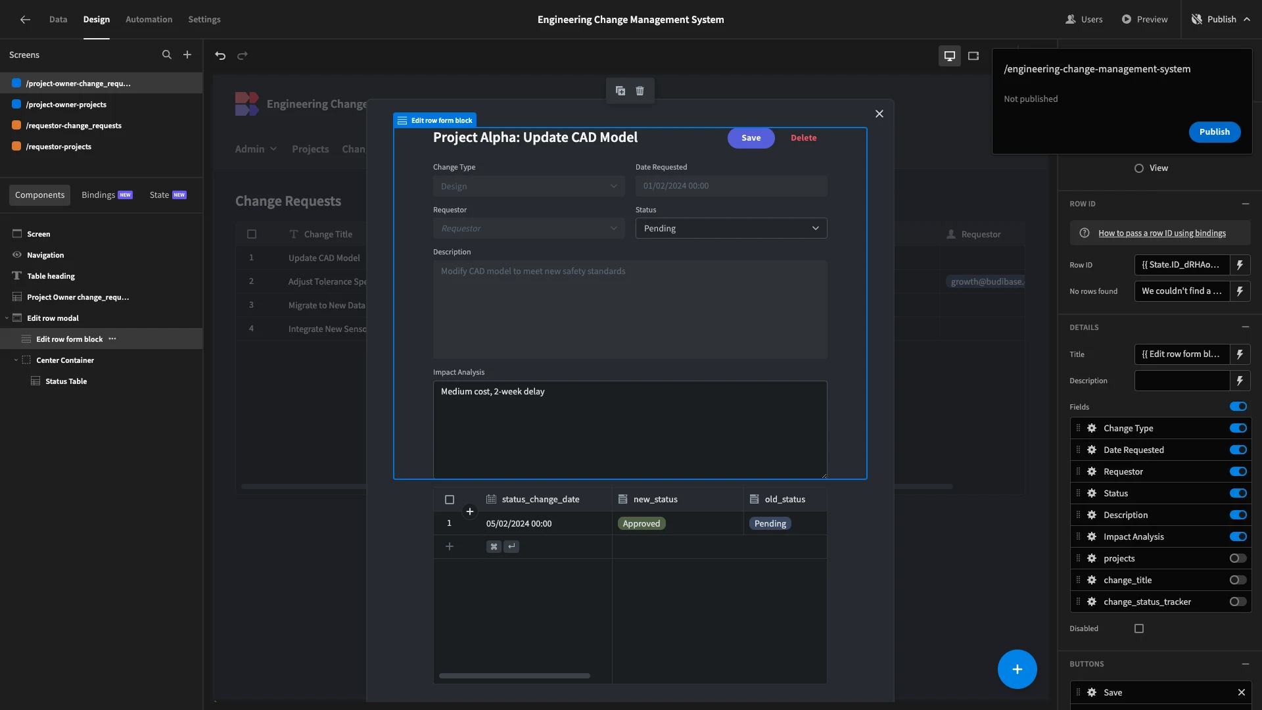Image resolution: width=1262 pixels, height=710 pixels.
Task: Disable the Change Type field toggle
Action: click(1238, 428)
